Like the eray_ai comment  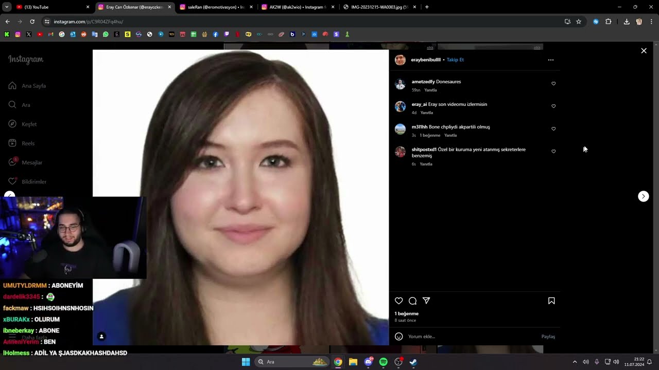tap(553, 106)
